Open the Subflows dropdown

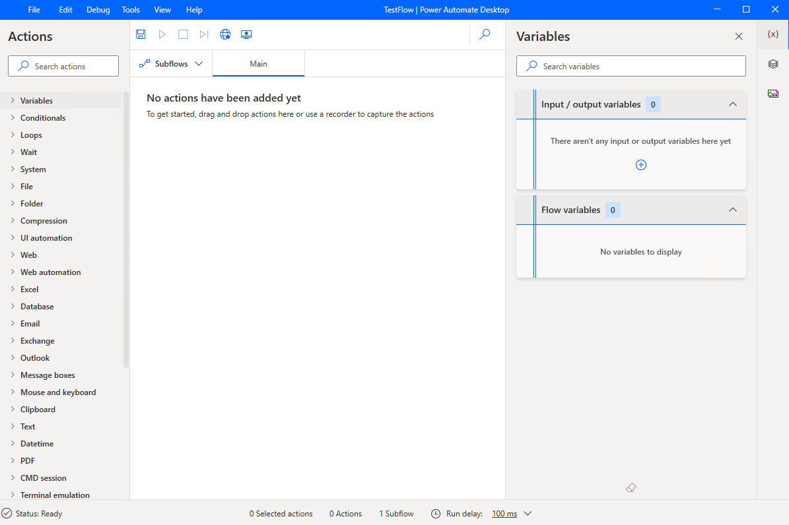(x=199, y=63)
